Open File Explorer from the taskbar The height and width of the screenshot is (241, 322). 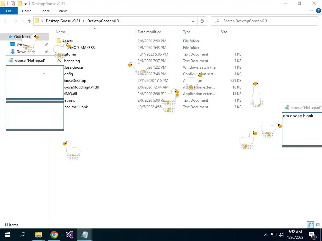[38, 235]
